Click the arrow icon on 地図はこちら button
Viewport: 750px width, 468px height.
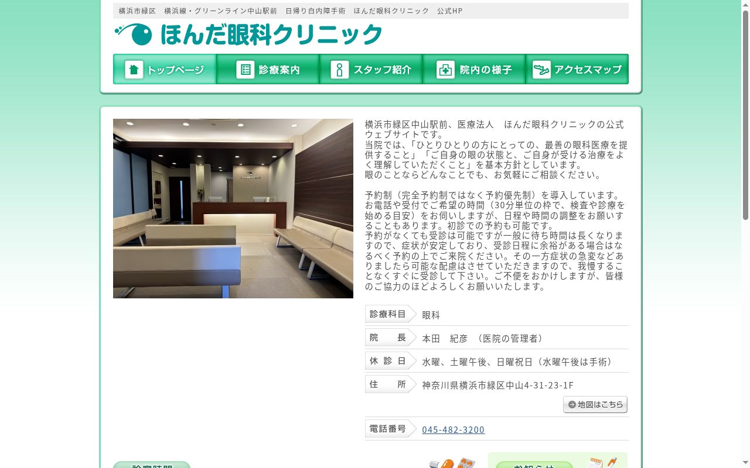(572, 405)
